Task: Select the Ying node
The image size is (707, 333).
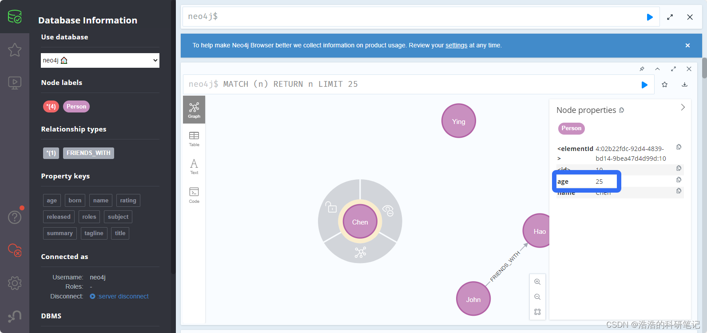Action: [x=459, y=121]
